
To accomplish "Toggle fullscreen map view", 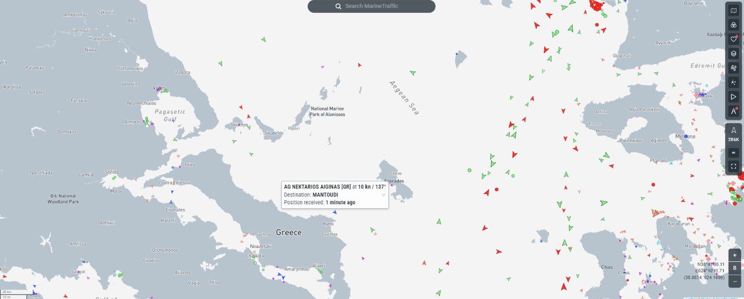I will 734,166.
